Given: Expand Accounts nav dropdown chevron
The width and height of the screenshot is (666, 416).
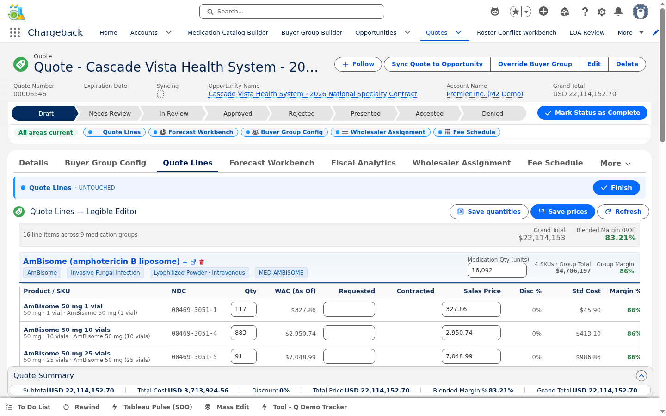Looking at the screenshot, I should 169,32.
